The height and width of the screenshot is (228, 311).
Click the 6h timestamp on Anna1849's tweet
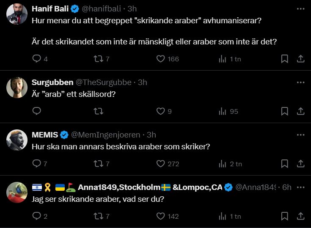[x=286, y=187]
